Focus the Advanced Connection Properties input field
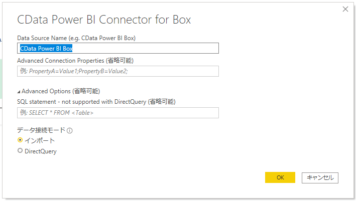The height and width of the screenshot is (202, 356). click(117, 71)
